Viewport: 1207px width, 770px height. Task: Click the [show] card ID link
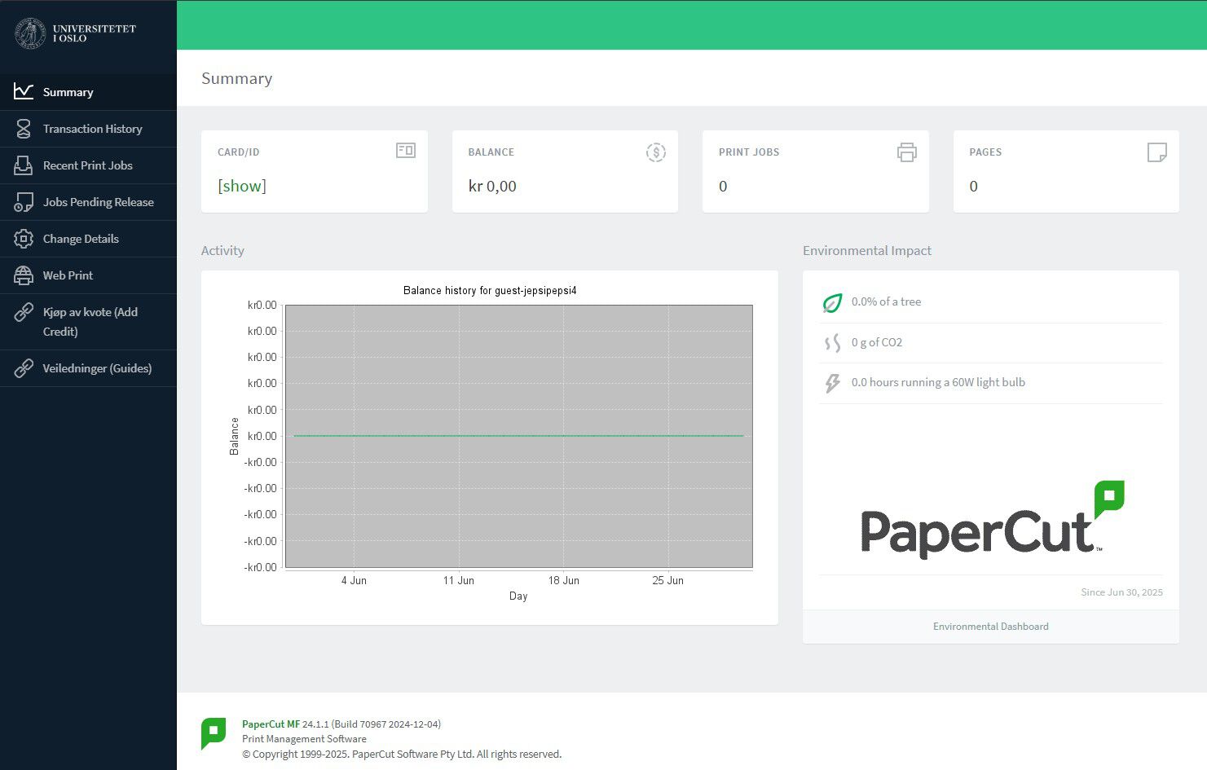tap(242, 186)
